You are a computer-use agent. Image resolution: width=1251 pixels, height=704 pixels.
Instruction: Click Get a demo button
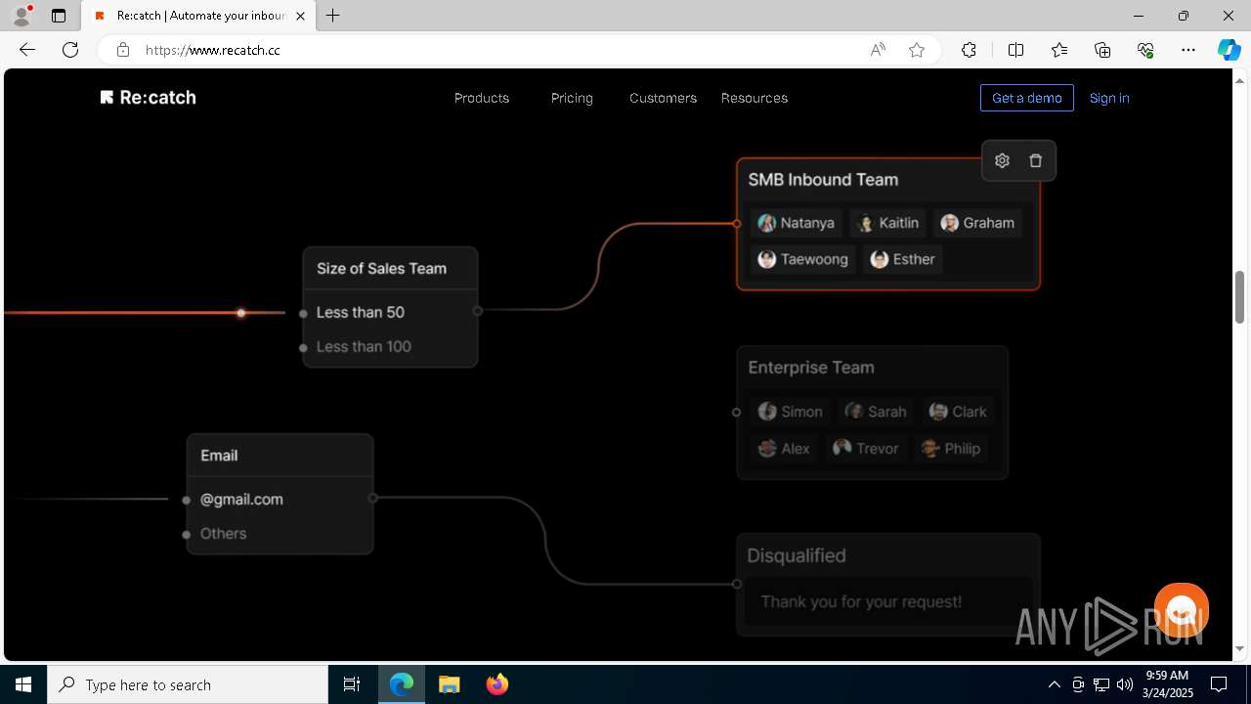coord(1027,98)
